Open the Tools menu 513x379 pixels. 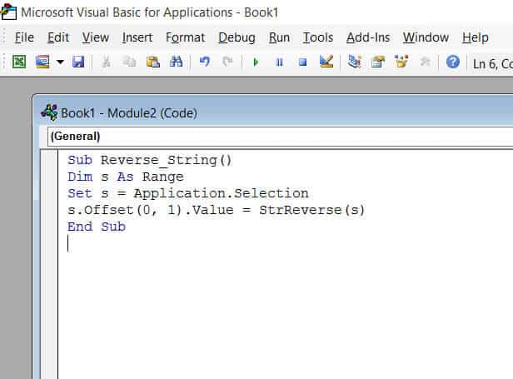pos(318,37)
